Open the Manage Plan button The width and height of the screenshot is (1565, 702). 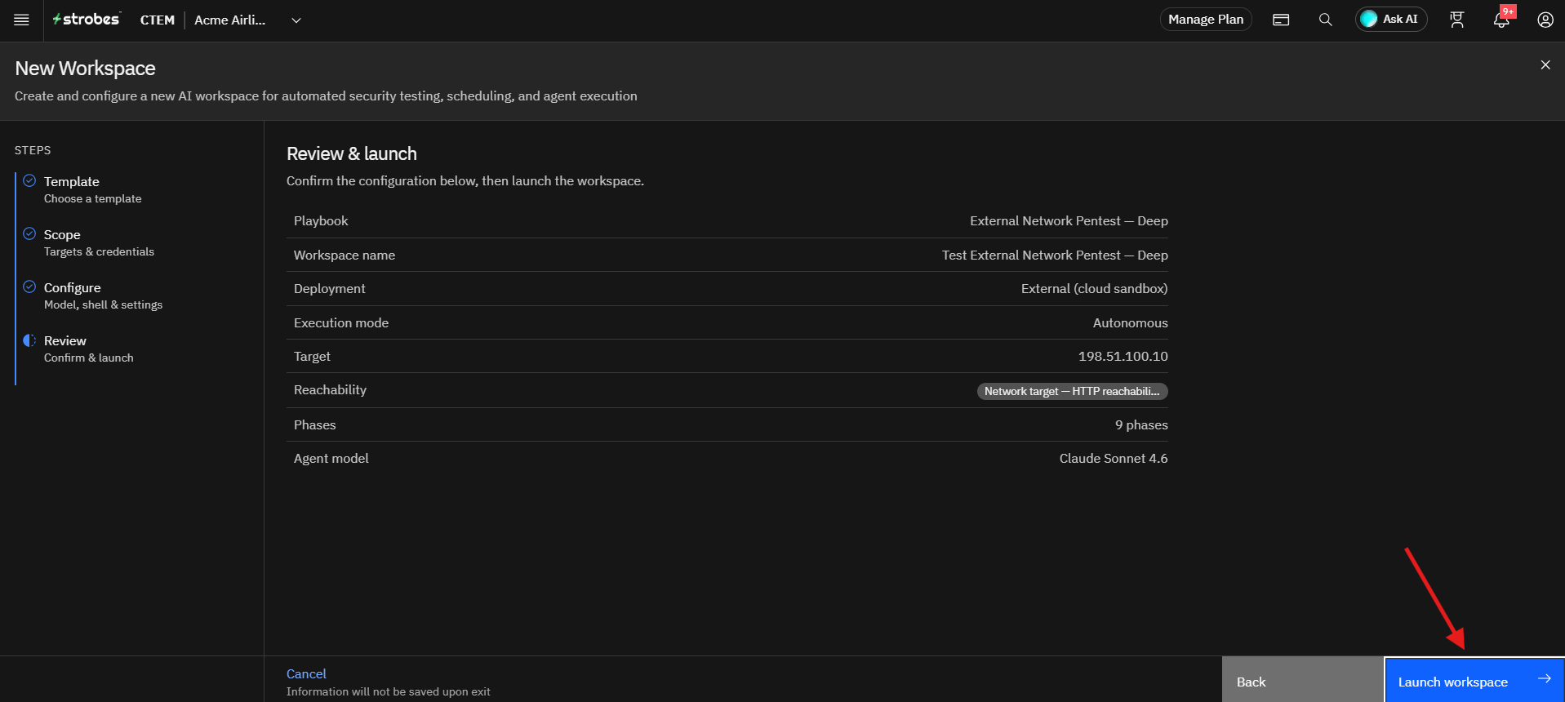(x=1206, y=20)
